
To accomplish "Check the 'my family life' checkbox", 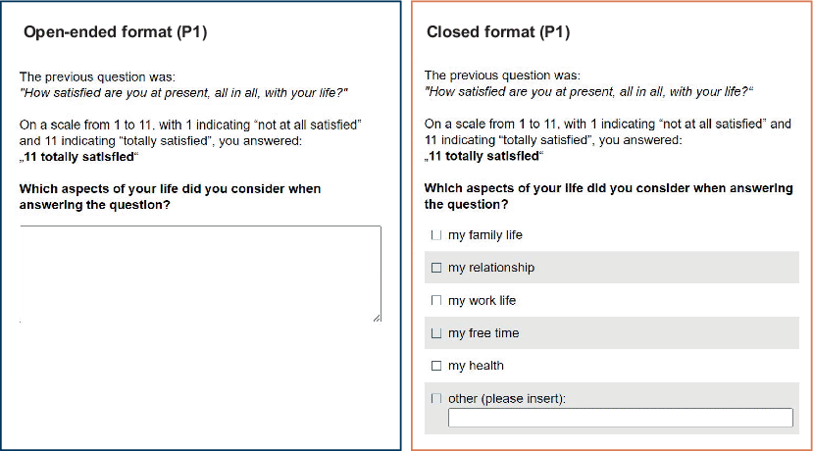I will tap(436, 235).
